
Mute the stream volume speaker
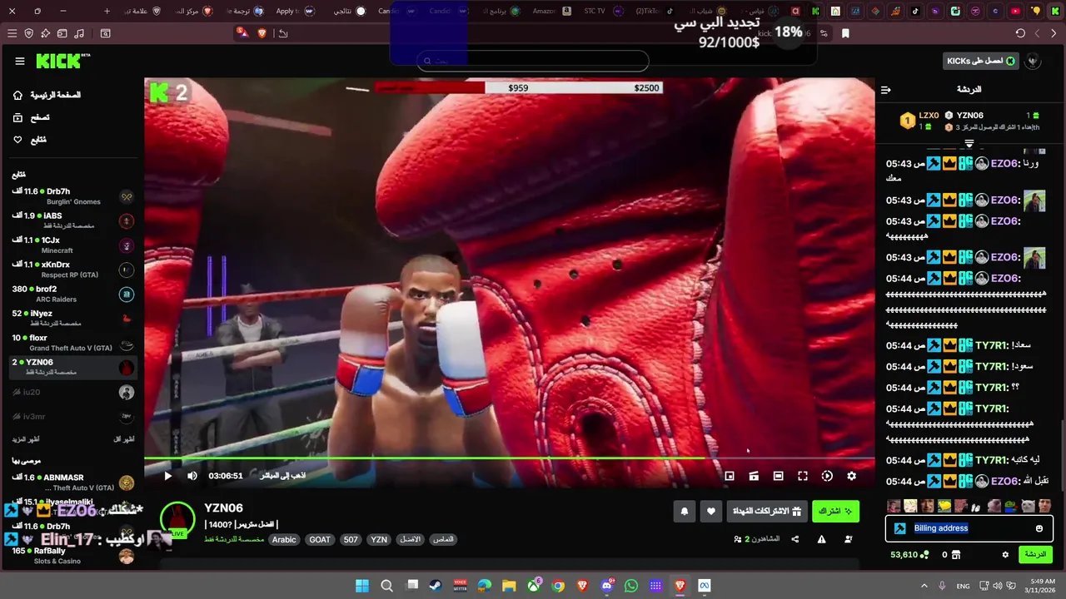192,476
